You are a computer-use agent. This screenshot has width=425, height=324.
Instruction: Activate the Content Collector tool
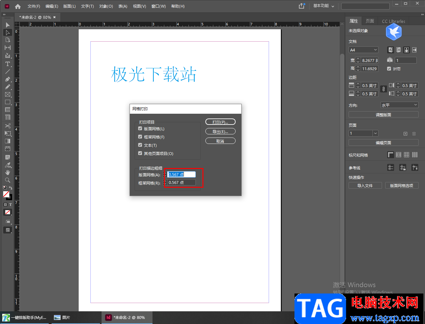(x=8, y=56)
